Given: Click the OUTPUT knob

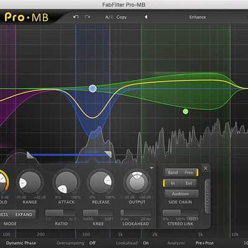Looking at the screenshot, I should coord(137,183).
